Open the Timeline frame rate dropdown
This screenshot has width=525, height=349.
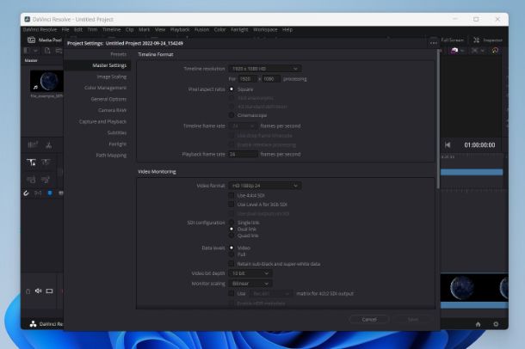243,126
